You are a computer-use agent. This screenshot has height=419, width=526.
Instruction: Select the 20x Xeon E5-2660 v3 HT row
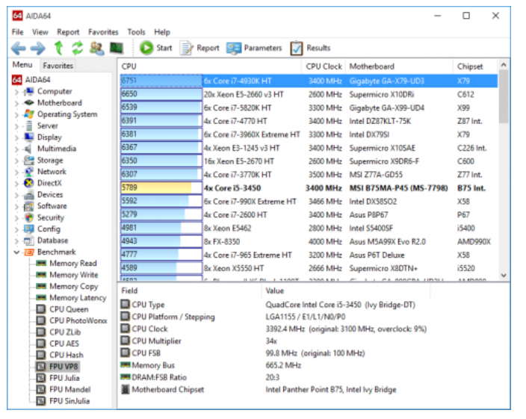coord(309,95)
